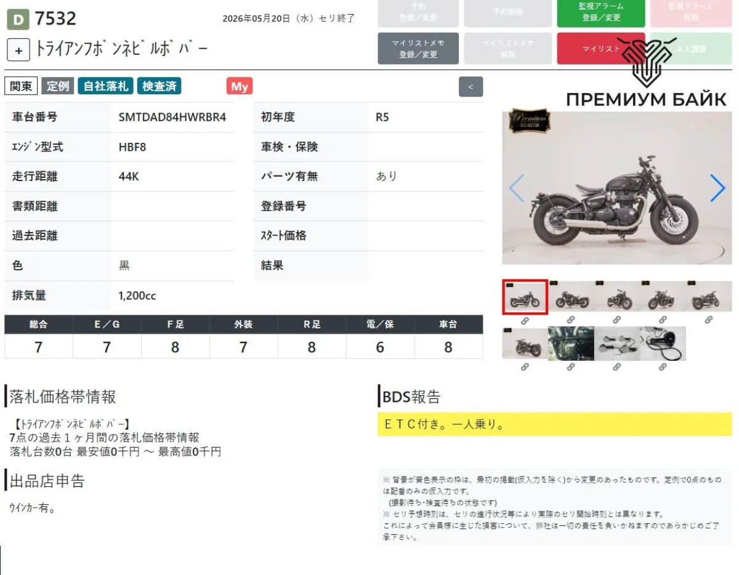Screen dimensions: 739x575
Task: Open link icon under right-side view thumbnail
Action: pyautogui.click(x=571, y=320)
